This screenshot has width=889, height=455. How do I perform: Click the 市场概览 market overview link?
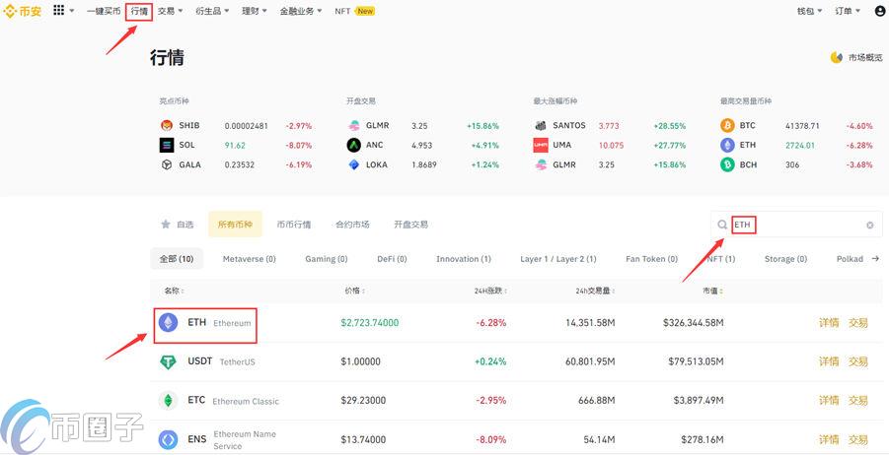click(x=864, y=58)
